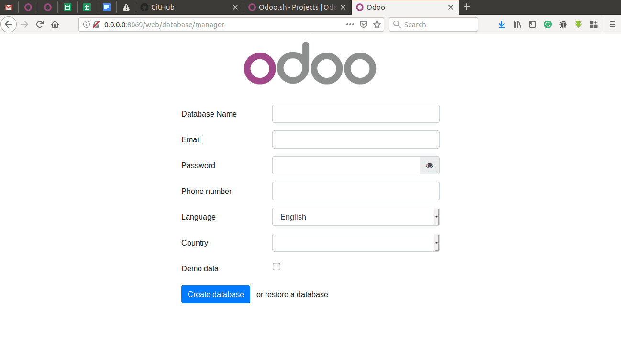Image resolution: width=621 pixels, height=353 pixels.
Task: Toggle the sidebars view icon
Action: pos(532,24)
